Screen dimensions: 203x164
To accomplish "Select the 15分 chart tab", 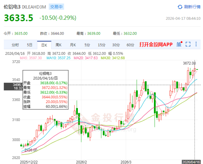I will pos(101,45).
